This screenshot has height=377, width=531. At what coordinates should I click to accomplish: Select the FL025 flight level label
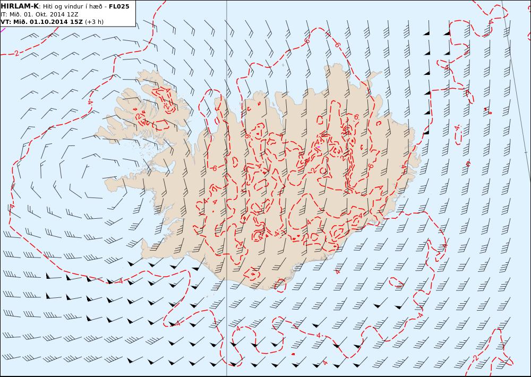tap(119, 6)
